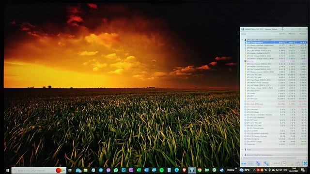
Task: Select the Framerate row
Action: [276, 144]
